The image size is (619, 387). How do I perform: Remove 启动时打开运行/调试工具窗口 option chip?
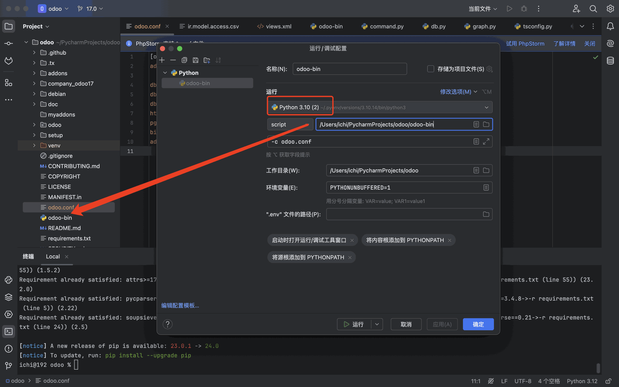click(352, 240)
